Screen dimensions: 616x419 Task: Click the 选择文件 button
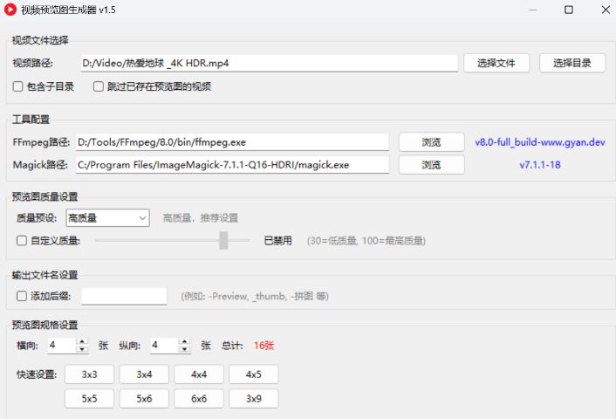click(496, 63)
